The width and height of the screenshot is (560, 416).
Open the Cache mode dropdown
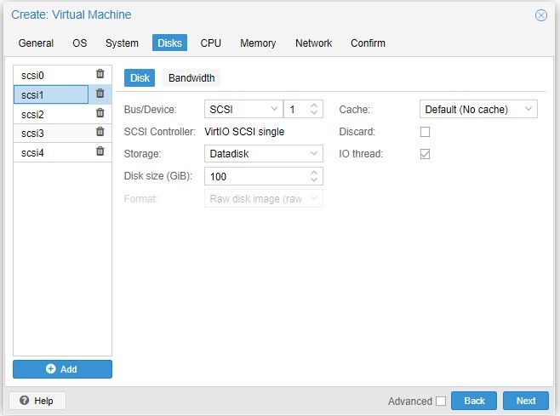pyautogui.click(x=529, y=110)
